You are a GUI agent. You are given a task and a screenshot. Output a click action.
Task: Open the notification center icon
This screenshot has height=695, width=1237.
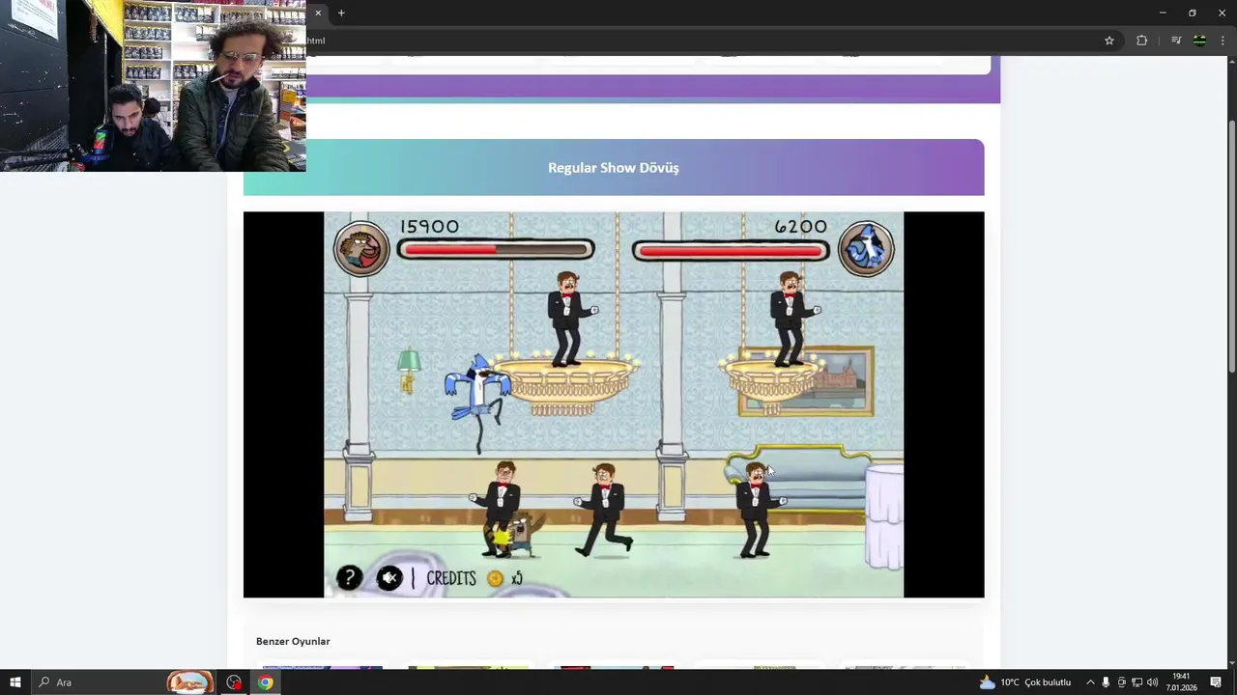1216,682
